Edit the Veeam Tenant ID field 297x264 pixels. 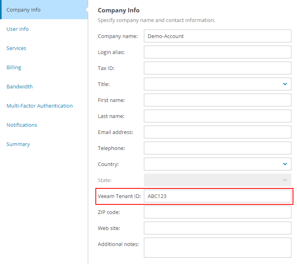pyautogui.click(x=217, y=196)
